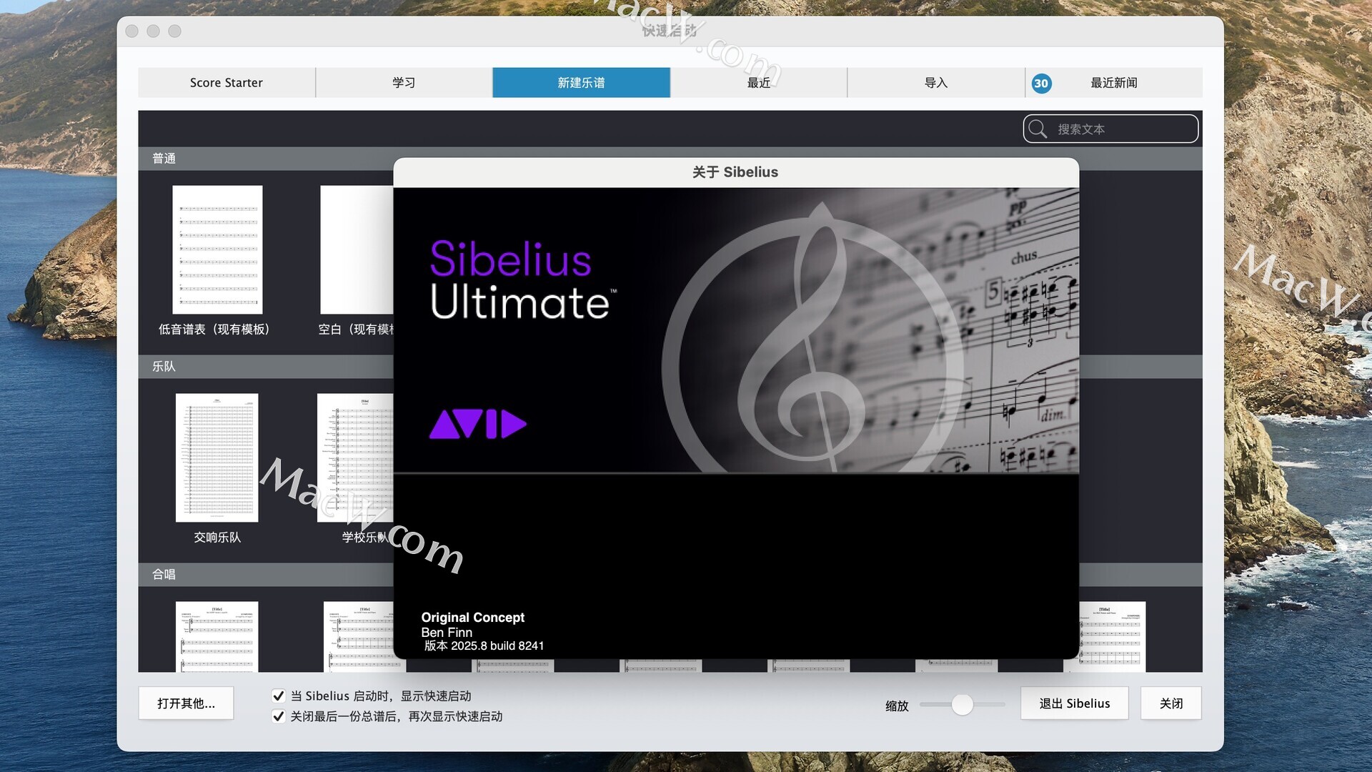Go to the 导入 tab

click(x=935, y=82)
